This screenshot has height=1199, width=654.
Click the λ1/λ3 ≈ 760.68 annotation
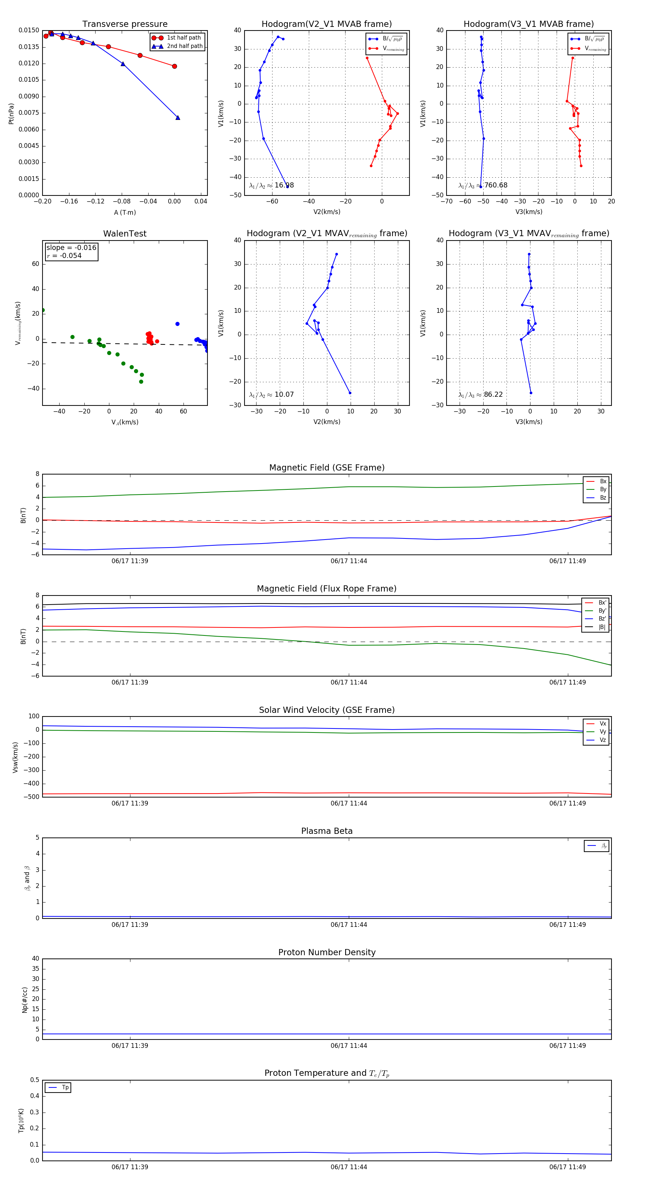click(483, 185)
